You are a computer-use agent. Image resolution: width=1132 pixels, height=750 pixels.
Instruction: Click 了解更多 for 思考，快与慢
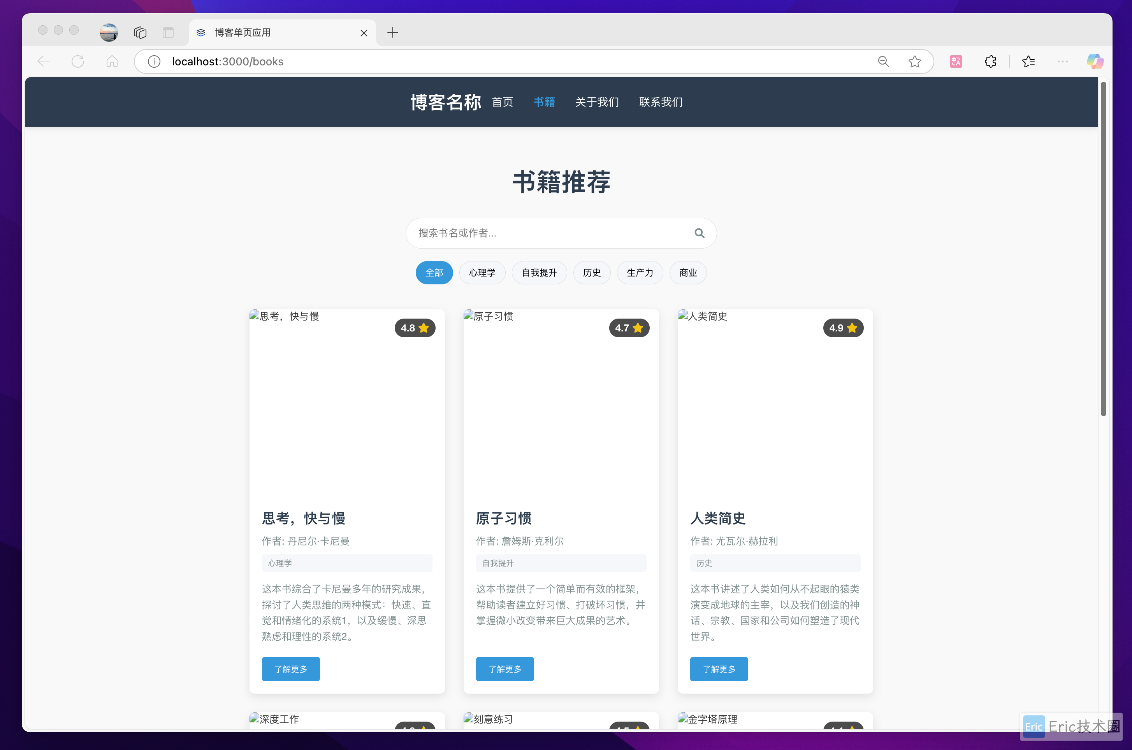290,669
